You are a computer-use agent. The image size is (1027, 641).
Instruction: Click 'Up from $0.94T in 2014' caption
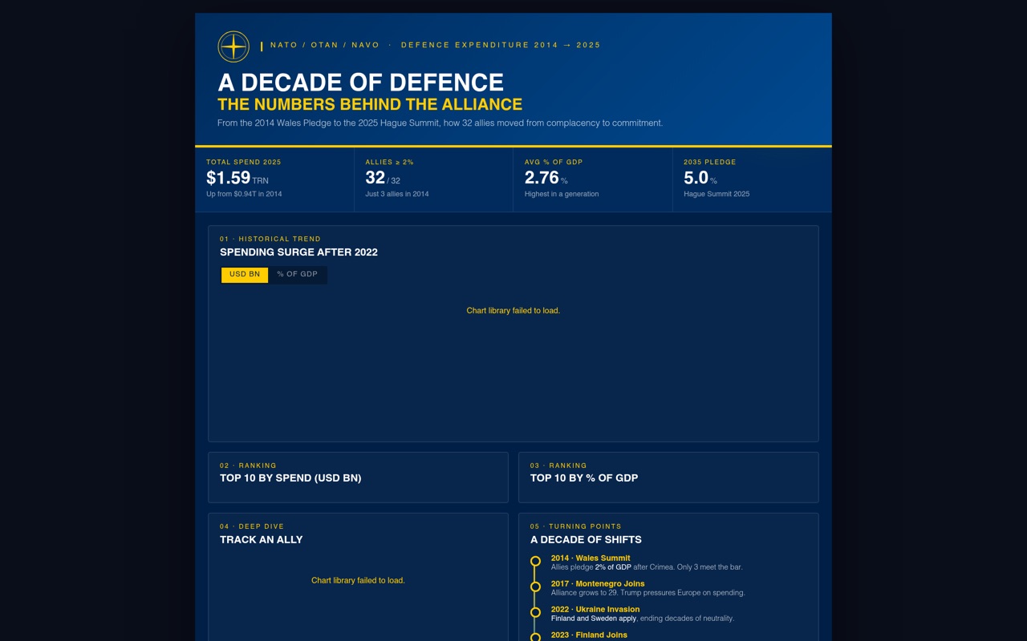[x=244, y=194]
